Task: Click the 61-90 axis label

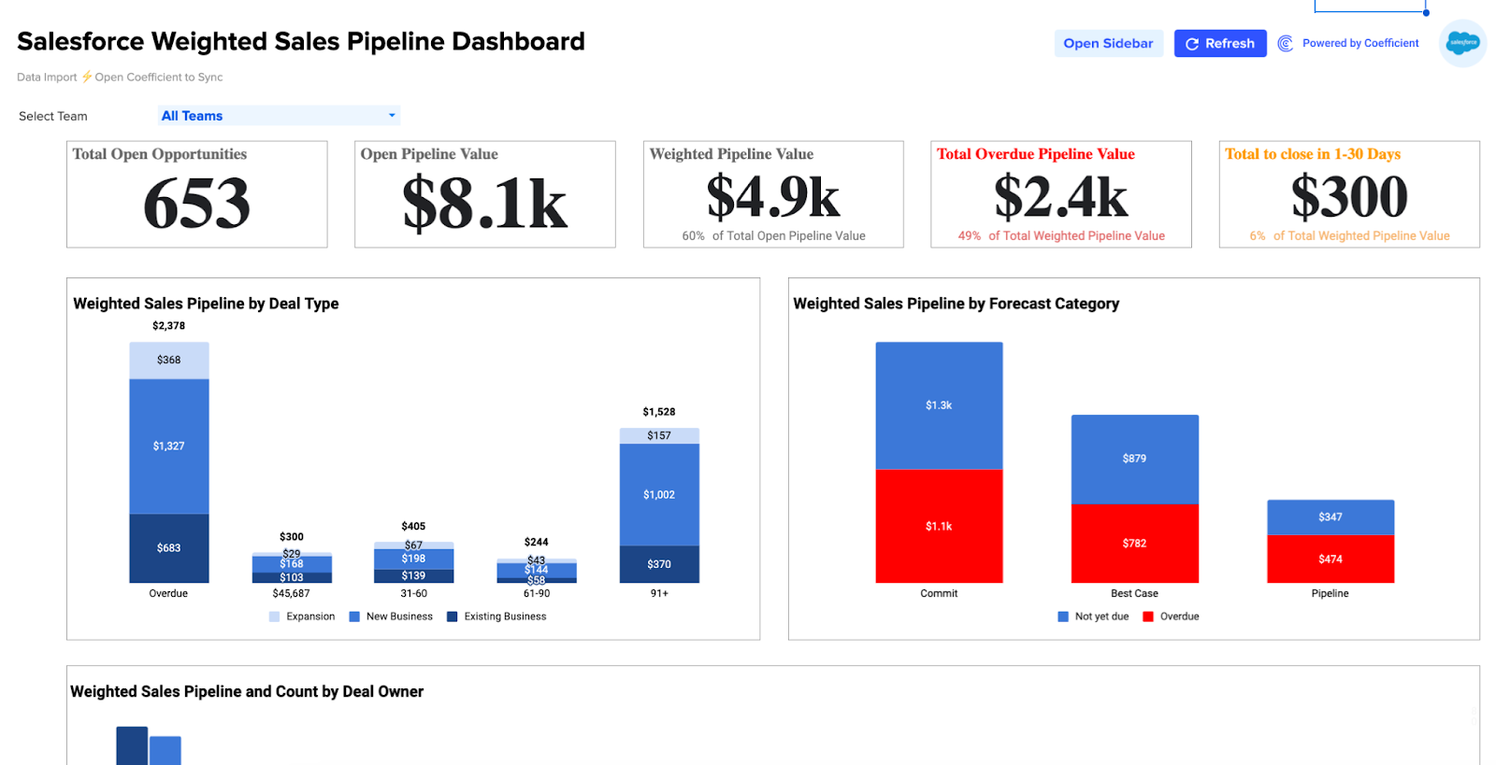Action: point(537,593)
